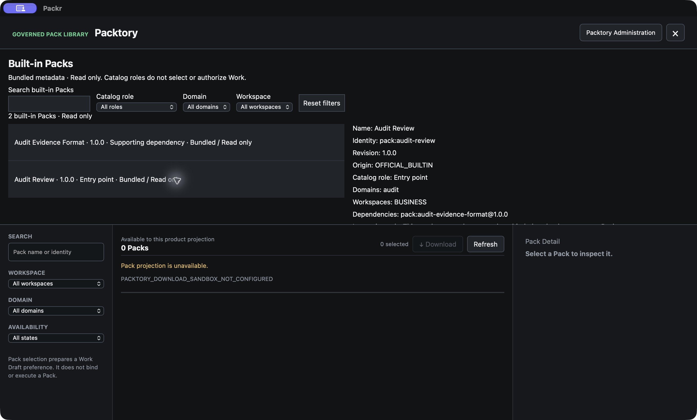Expand the sidebar WORKSPACE All workspaces dropdown

click(x=56, y=284)
